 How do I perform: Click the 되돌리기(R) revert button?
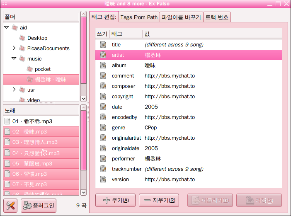tap(210, 200)
